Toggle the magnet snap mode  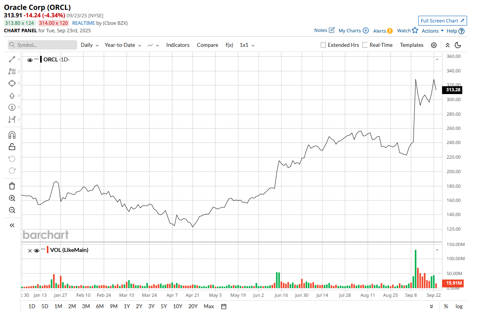click(x=12, y=135)
